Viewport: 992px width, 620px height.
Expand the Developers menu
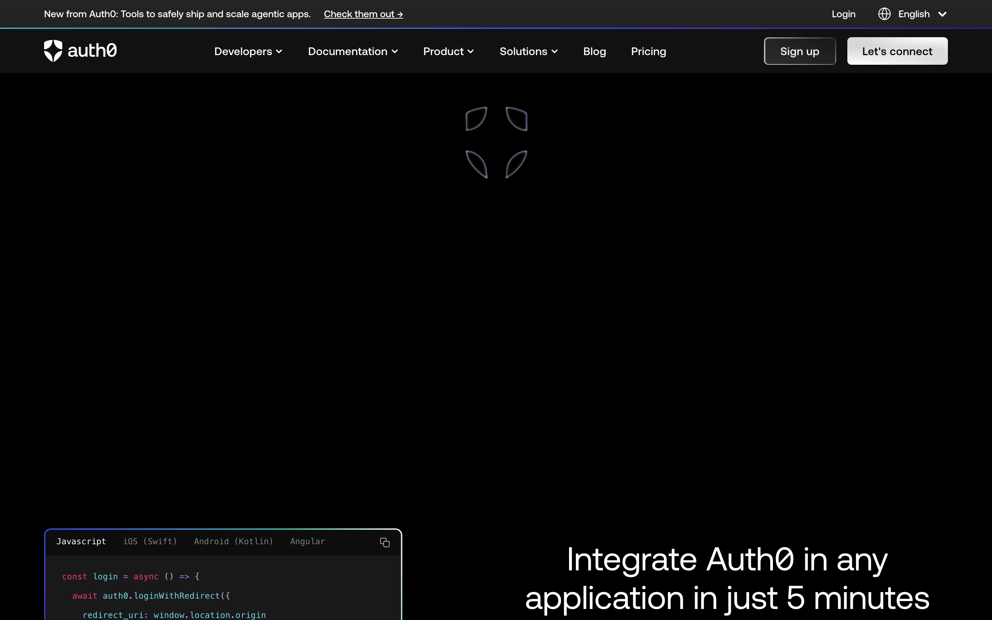tap(248, 51)
